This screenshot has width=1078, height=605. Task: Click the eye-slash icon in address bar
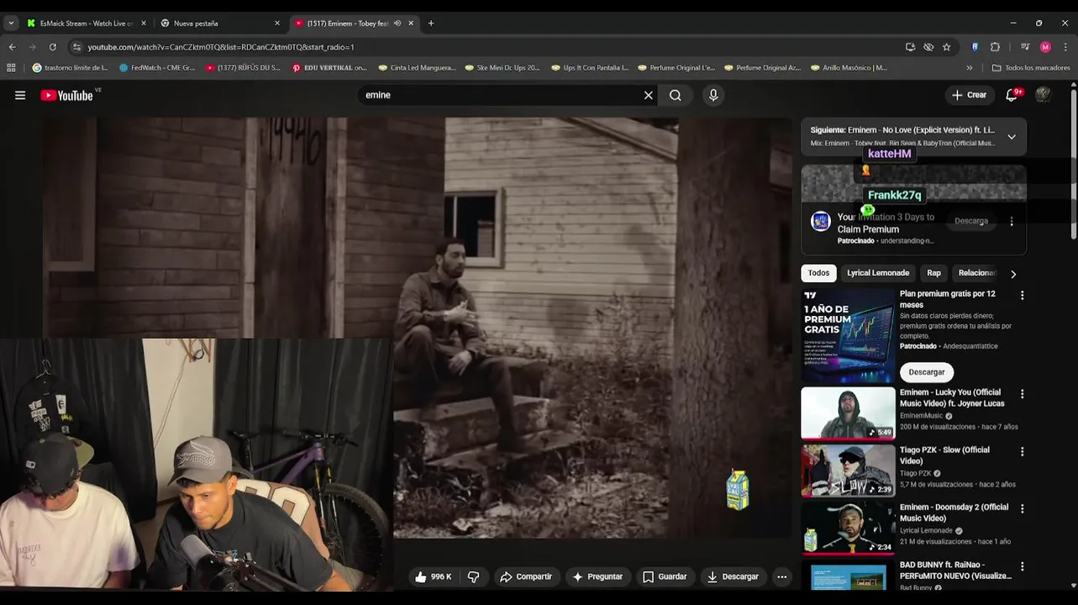tap(928, 47)
